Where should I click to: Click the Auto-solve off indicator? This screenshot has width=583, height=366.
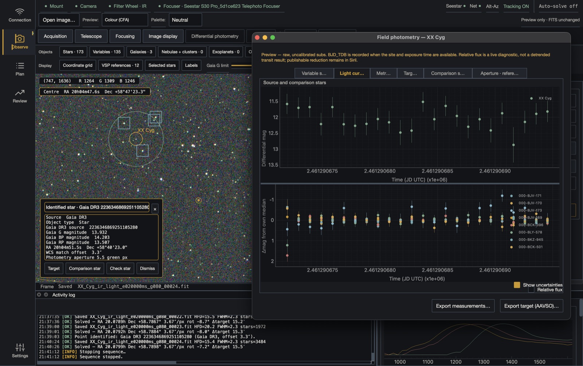pyautogui.click(x=558, y=6)
